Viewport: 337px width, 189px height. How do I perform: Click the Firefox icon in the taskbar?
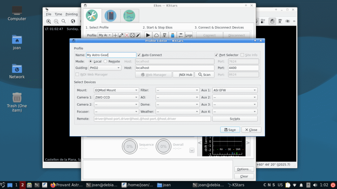[x=53, y=185]
